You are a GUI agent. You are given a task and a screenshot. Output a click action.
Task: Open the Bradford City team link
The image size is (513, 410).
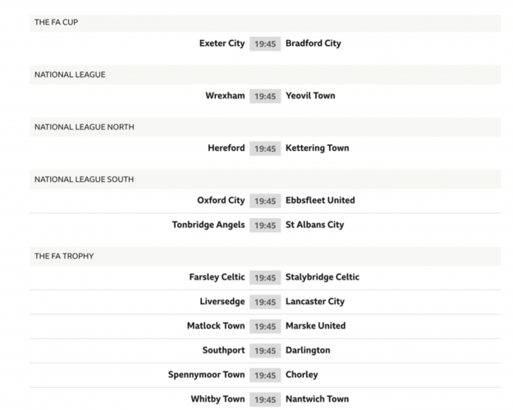(x=313, y=43)
